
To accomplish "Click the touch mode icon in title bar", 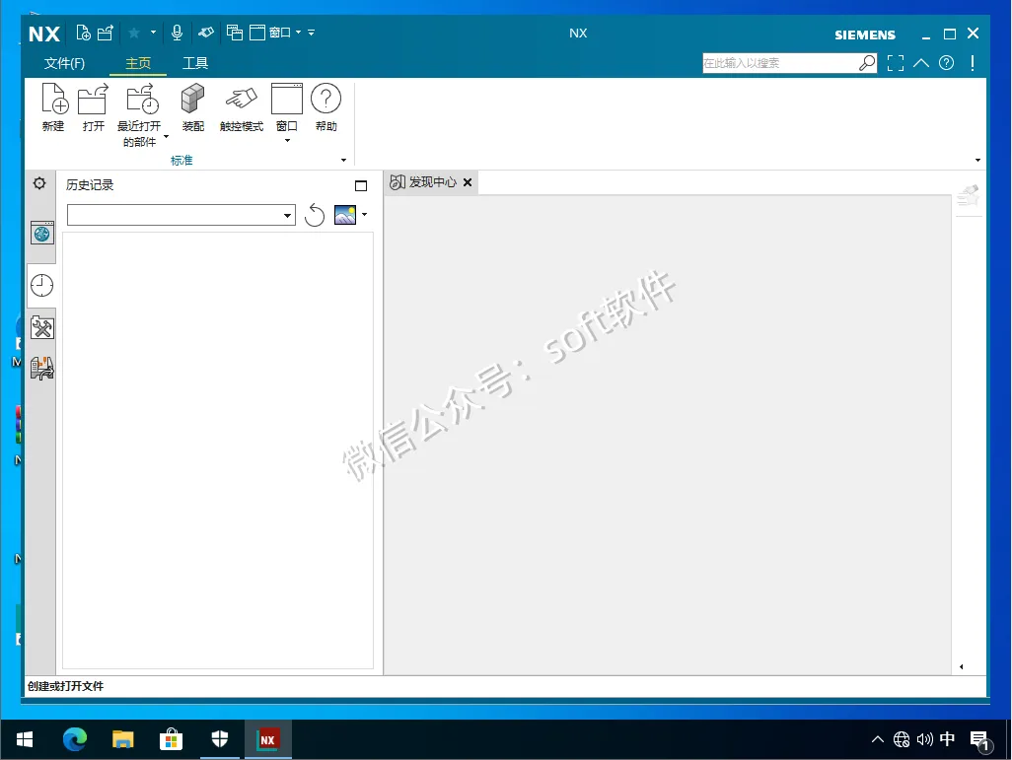I will [x=206, y=33].
